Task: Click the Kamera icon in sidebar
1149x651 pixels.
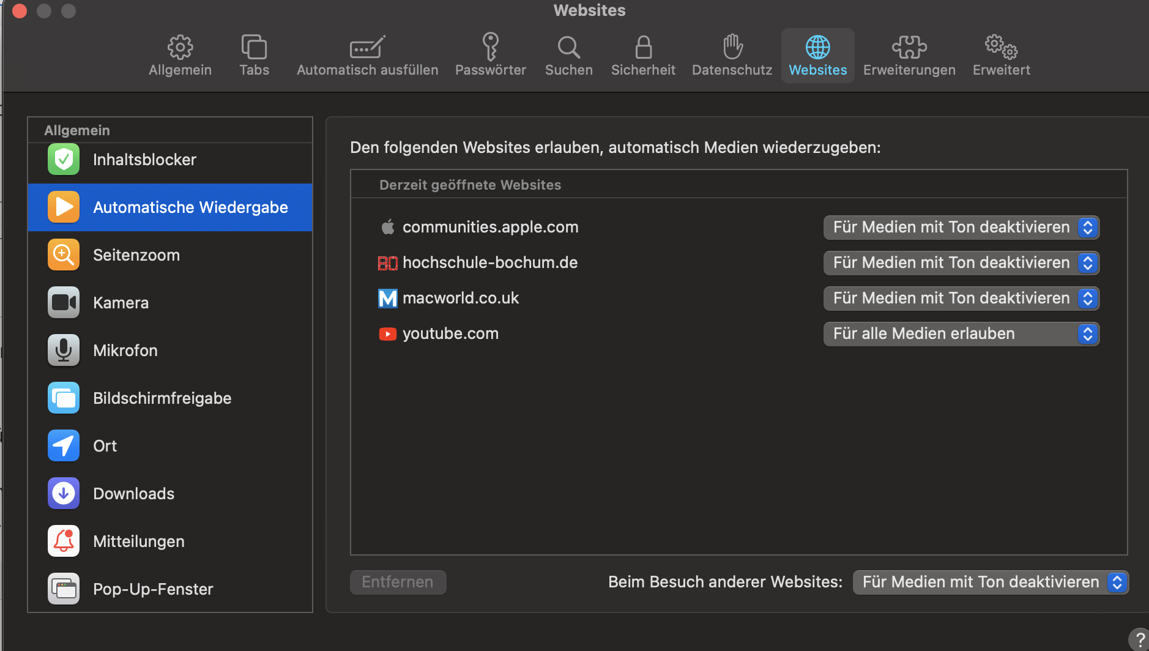Action: coord(64,303)
